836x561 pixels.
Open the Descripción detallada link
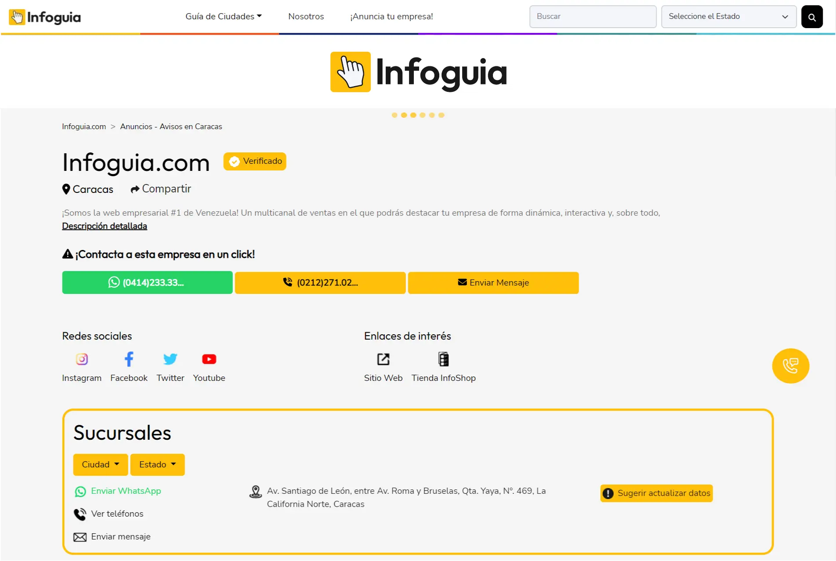tap(105, 226)
